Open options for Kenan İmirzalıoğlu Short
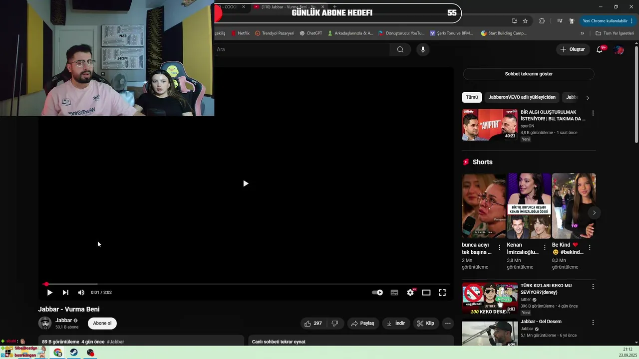 coord(545,247)
